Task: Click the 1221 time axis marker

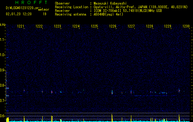Action: coord(21,26)
